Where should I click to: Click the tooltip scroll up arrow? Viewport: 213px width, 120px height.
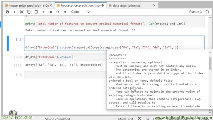click(210, 52)
